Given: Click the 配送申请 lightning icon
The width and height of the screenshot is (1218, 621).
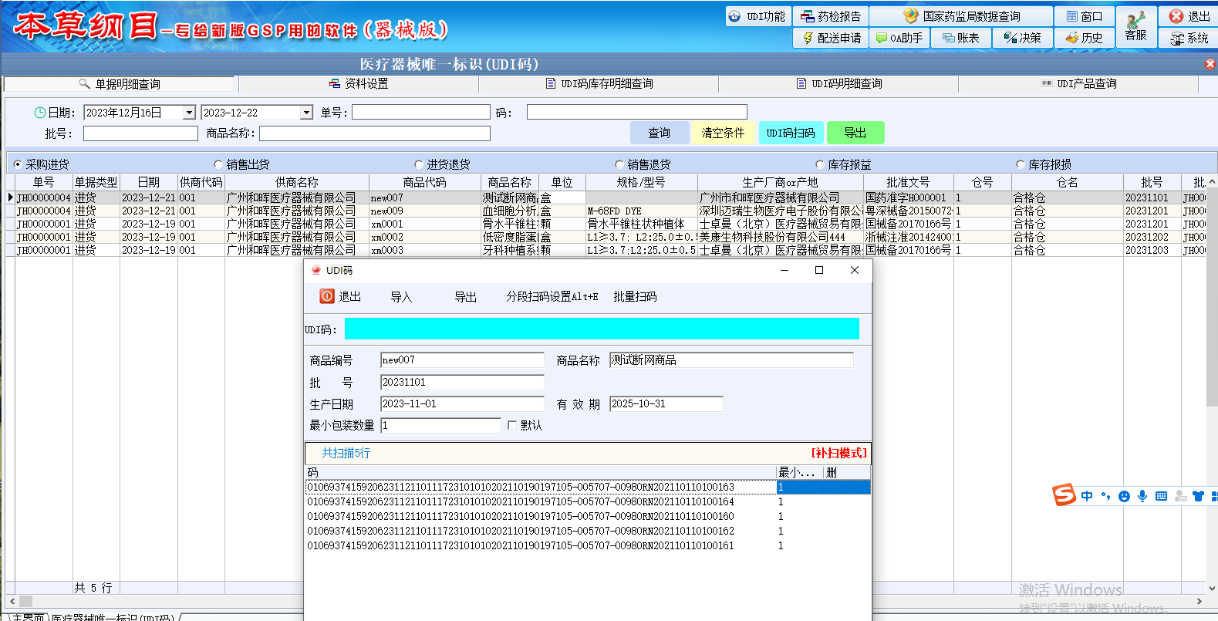Looking at the screenshot, I should [808, 38].
